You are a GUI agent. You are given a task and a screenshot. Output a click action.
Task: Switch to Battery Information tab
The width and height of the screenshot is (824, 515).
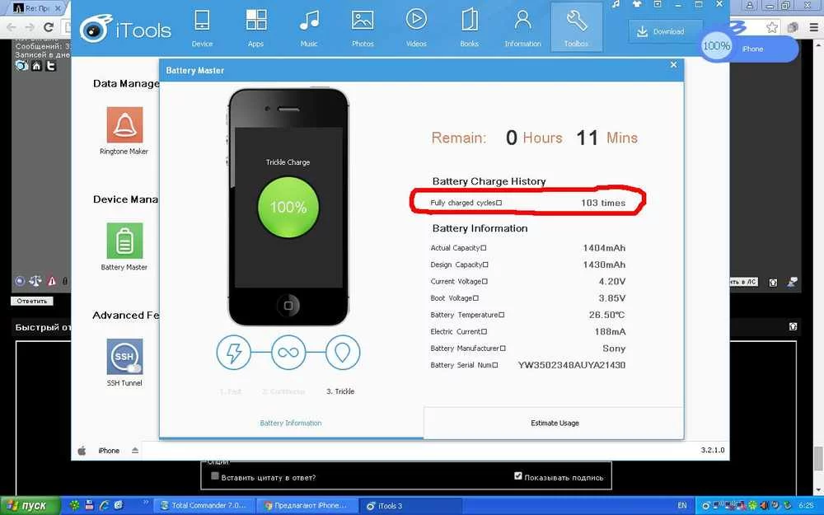point(291,423)
